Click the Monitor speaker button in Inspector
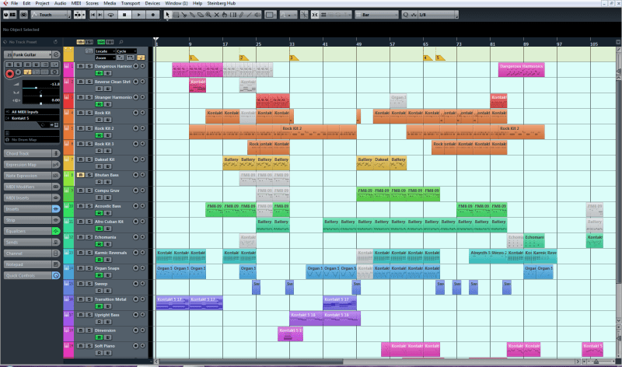 [18, 72]
